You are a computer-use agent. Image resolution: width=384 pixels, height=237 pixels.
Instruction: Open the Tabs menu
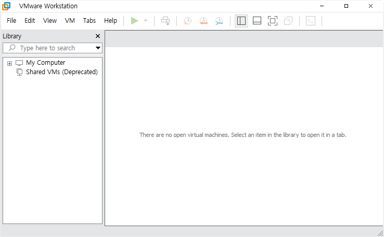tap(89, 21)
